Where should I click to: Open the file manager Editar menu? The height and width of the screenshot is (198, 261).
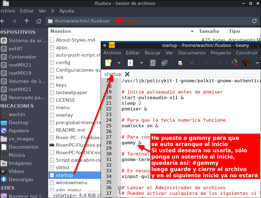[x=27, y=11]
